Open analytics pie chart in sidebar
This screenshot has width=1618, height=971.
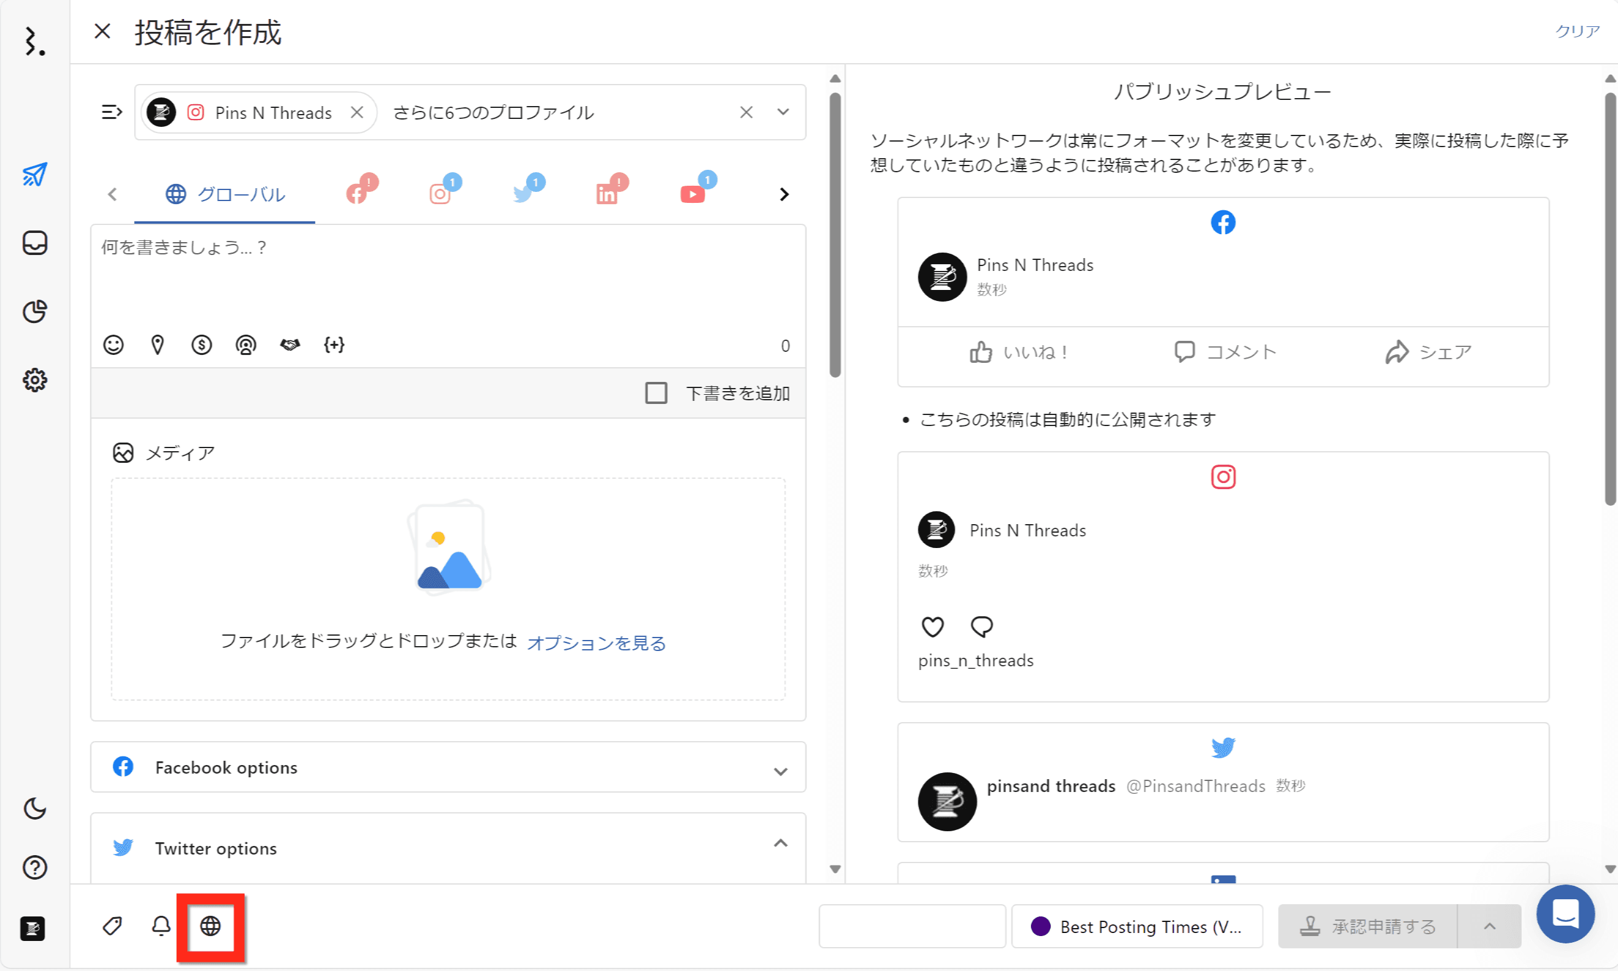35,311
